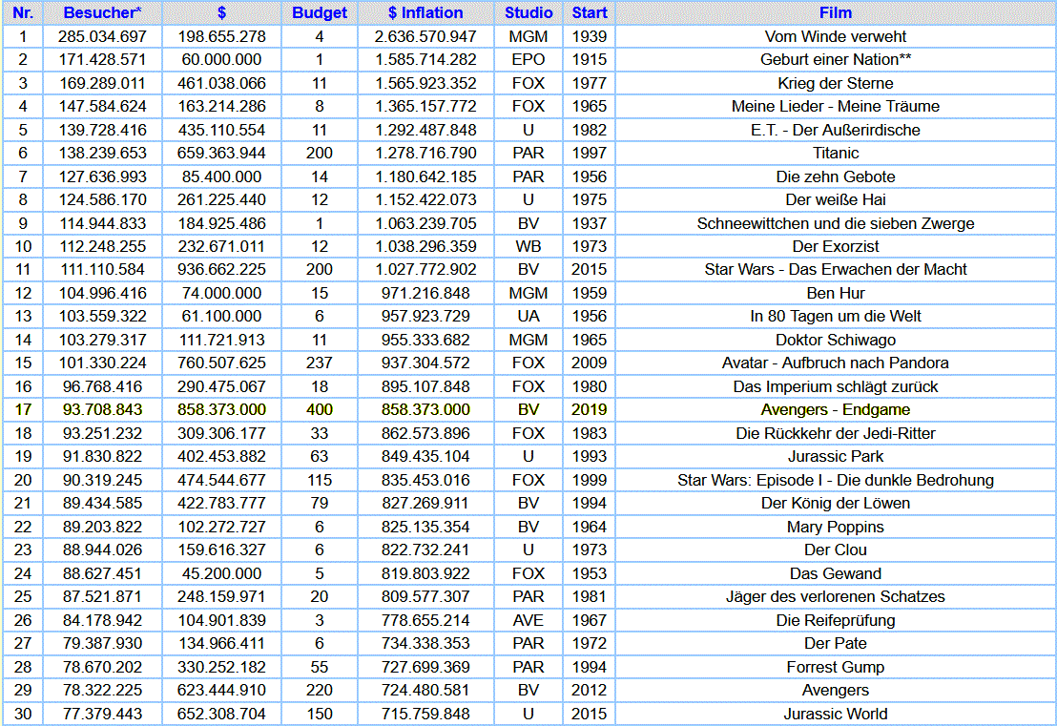Select the Titanic film cell
Viewport: 1057px width, 726px height.
[x=836, y=153]
